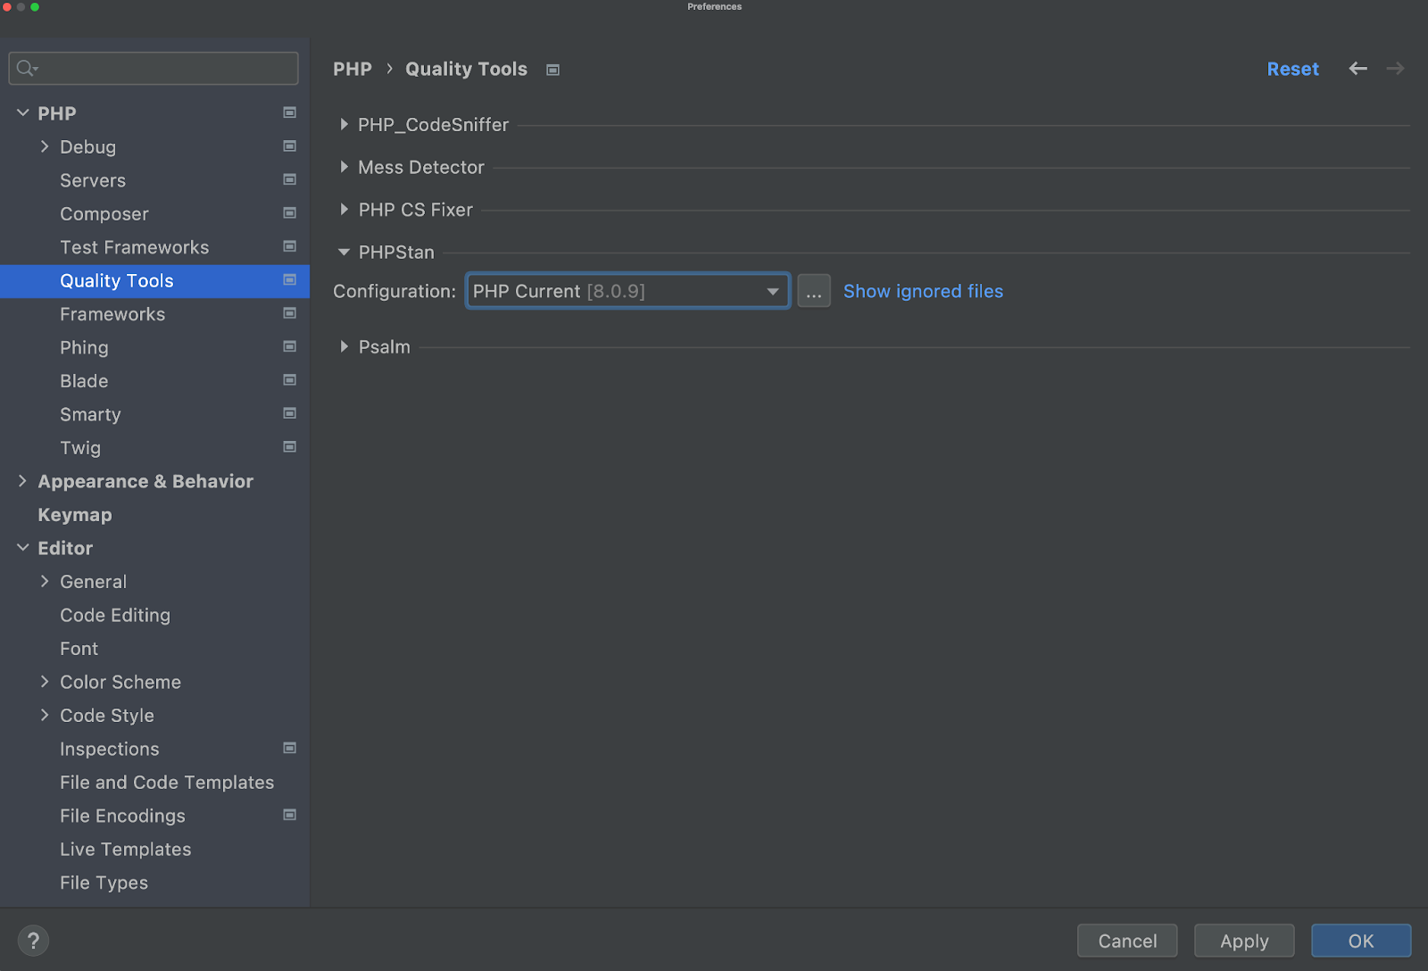Click the Cancel button
Viewport: 1428px width, 971px height.
click(x=1127, y=941)
